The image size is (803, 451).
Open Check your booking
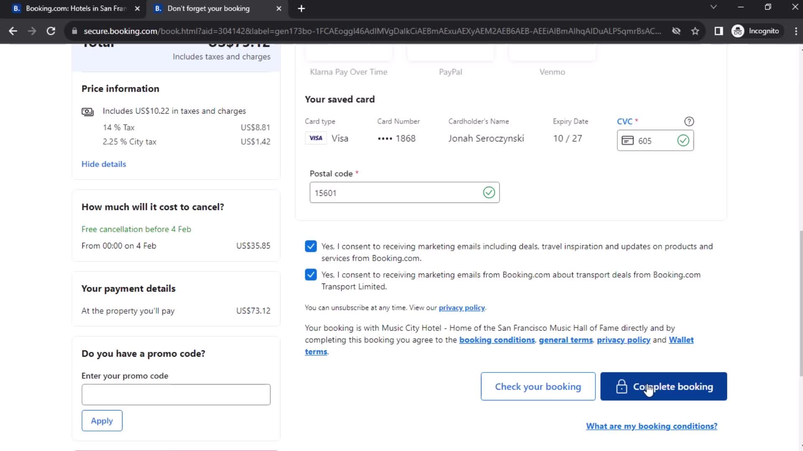click(x=538, y=386)
